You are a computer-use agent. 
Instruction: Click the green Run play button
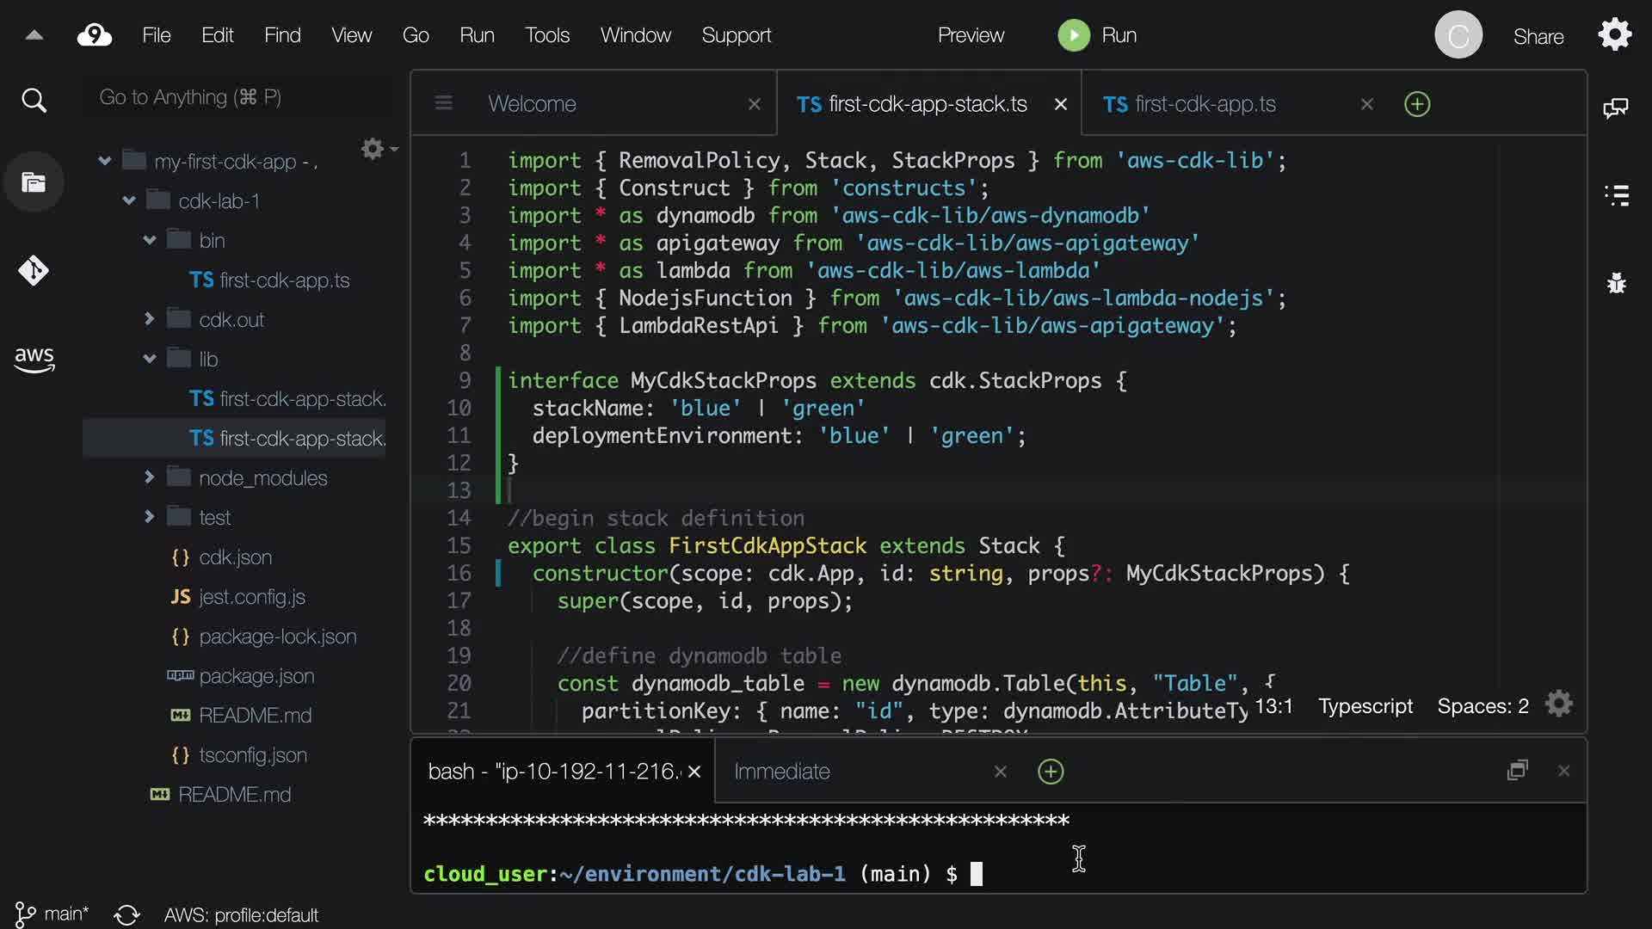click(x=1073, y=35)
